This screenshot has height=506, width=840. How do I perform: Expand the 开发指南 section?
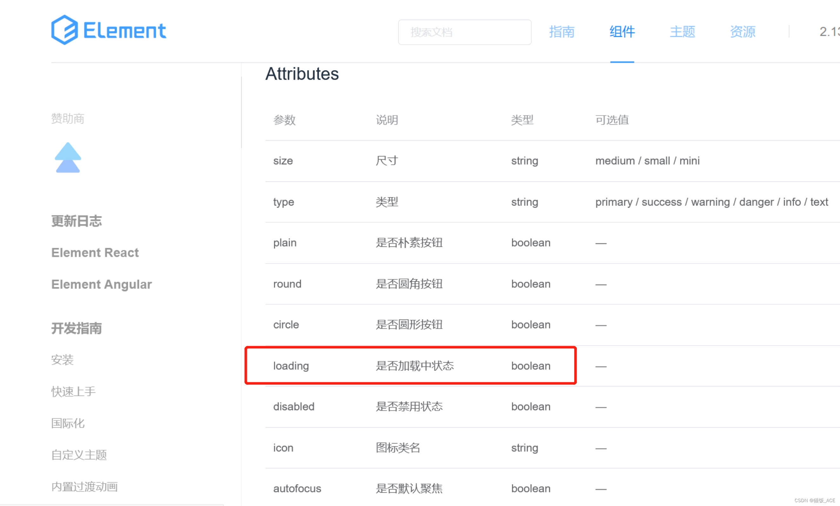pyautogui.click(x=76, y=328)
